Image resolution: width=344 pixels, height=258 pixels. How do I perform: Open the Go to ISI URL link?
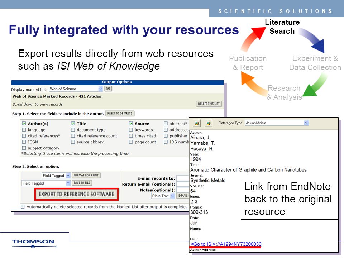226,244
